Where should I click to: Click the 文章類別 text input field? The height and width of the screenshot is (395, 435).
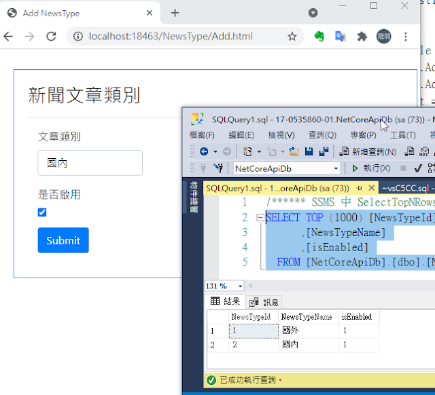pyautogui.click(x=90, y=163)
